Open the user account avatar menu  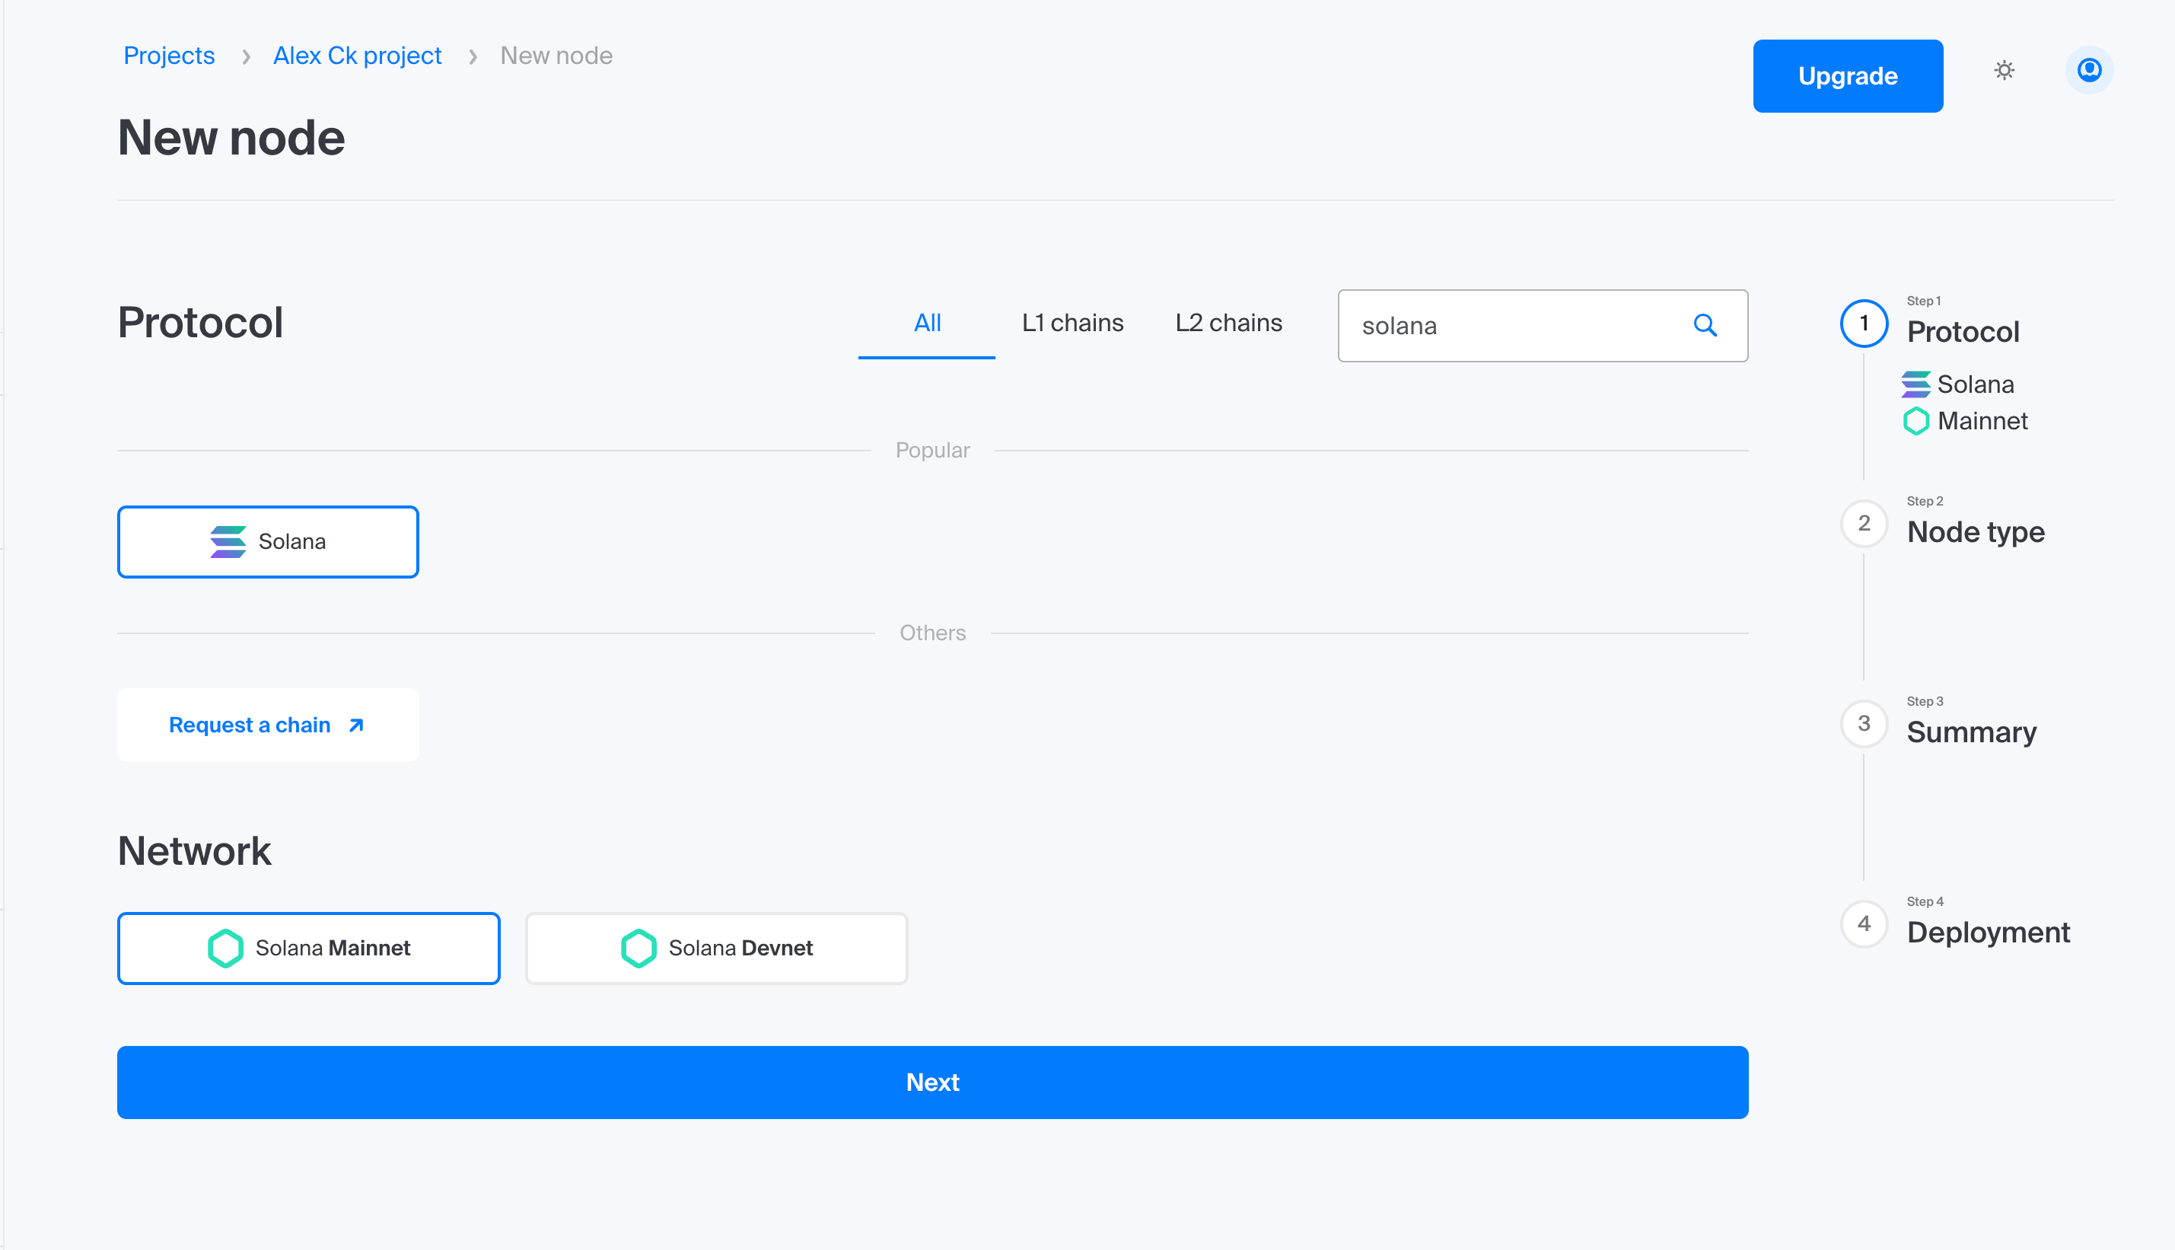(x=2088, y=70)
